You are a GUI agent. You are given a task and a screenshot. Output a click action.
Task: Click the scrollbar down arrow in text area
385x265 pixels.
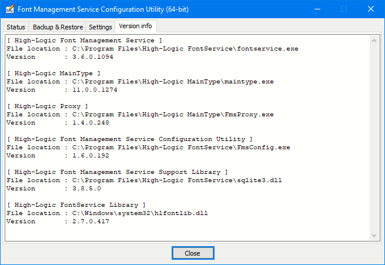point(375,235)
